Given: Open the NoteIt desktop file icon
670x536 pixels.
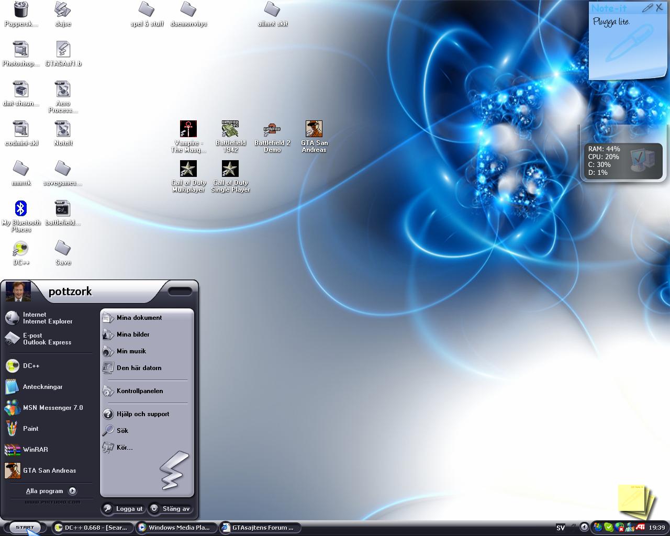Looking at the screenshot, I should pos(63,132).
